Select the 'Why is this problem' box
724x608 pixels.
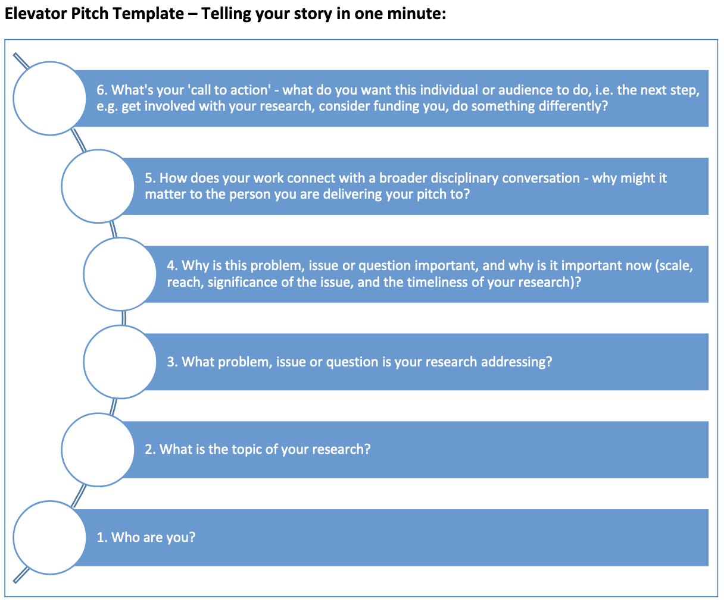coord(427,274)
